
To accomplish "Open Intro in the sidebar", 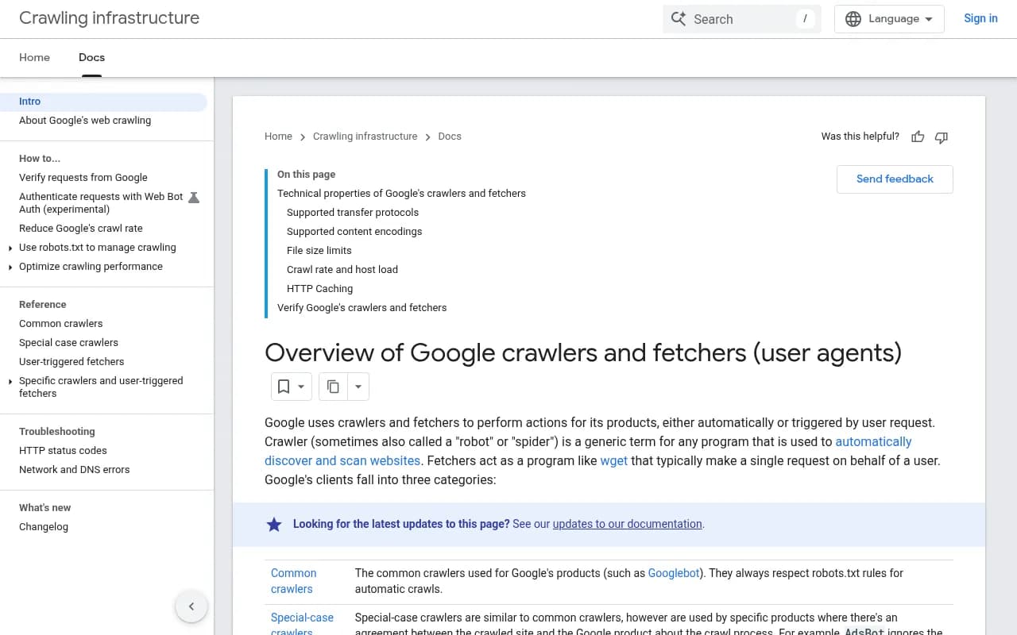I will 103,102.
